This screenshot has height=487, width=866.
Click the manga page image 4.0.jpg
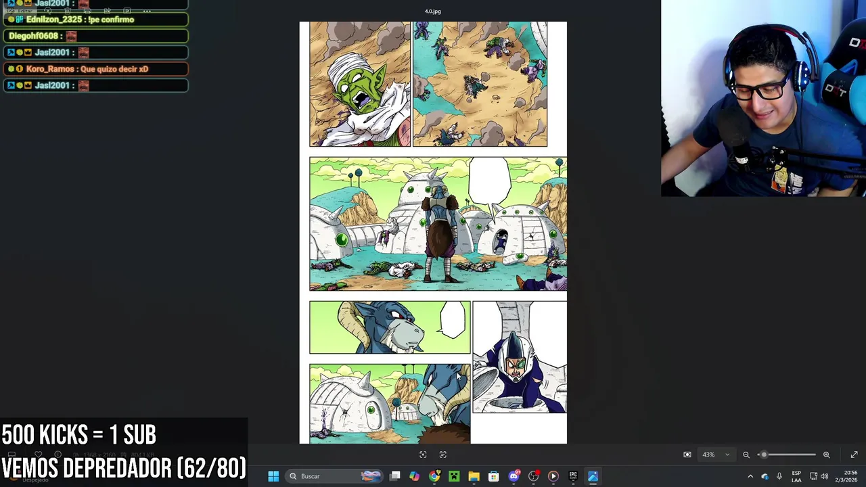tap(433, 233)
